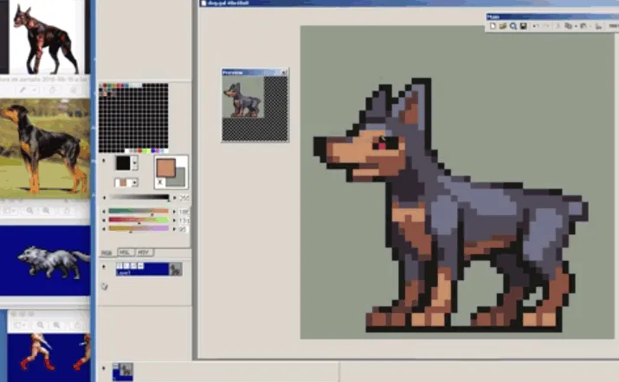Click the Redo arrow in Main toolbar

pyautogui.click(x=546, y=26)
